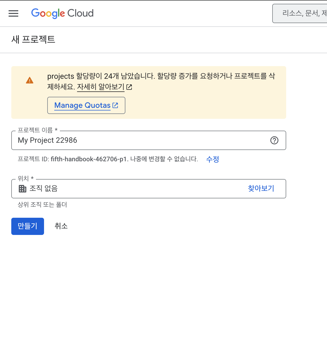Click the orange warning triangle icon
The height and width of the screenshot is (343, 327).
[30, 80]
